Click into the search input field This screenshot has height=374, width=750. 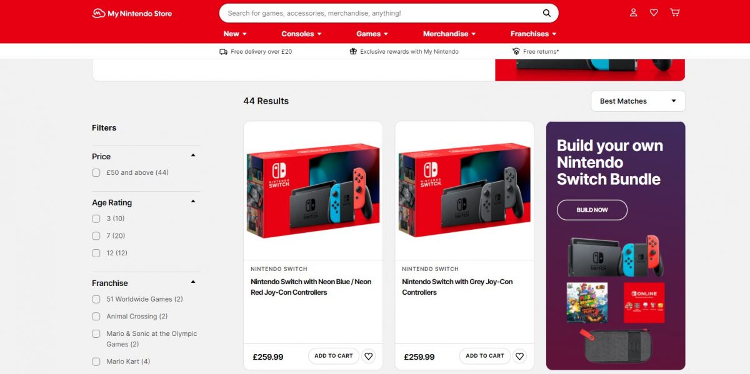[x=381, y=13]
